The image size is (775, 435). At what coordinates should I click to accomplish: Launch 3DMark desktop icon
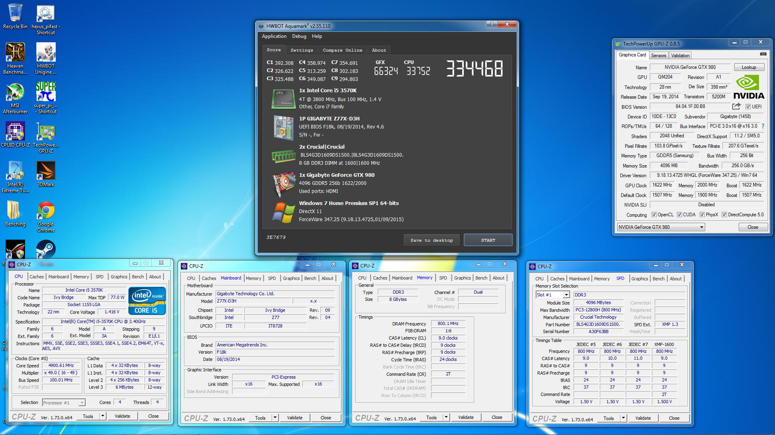[46, 174]
